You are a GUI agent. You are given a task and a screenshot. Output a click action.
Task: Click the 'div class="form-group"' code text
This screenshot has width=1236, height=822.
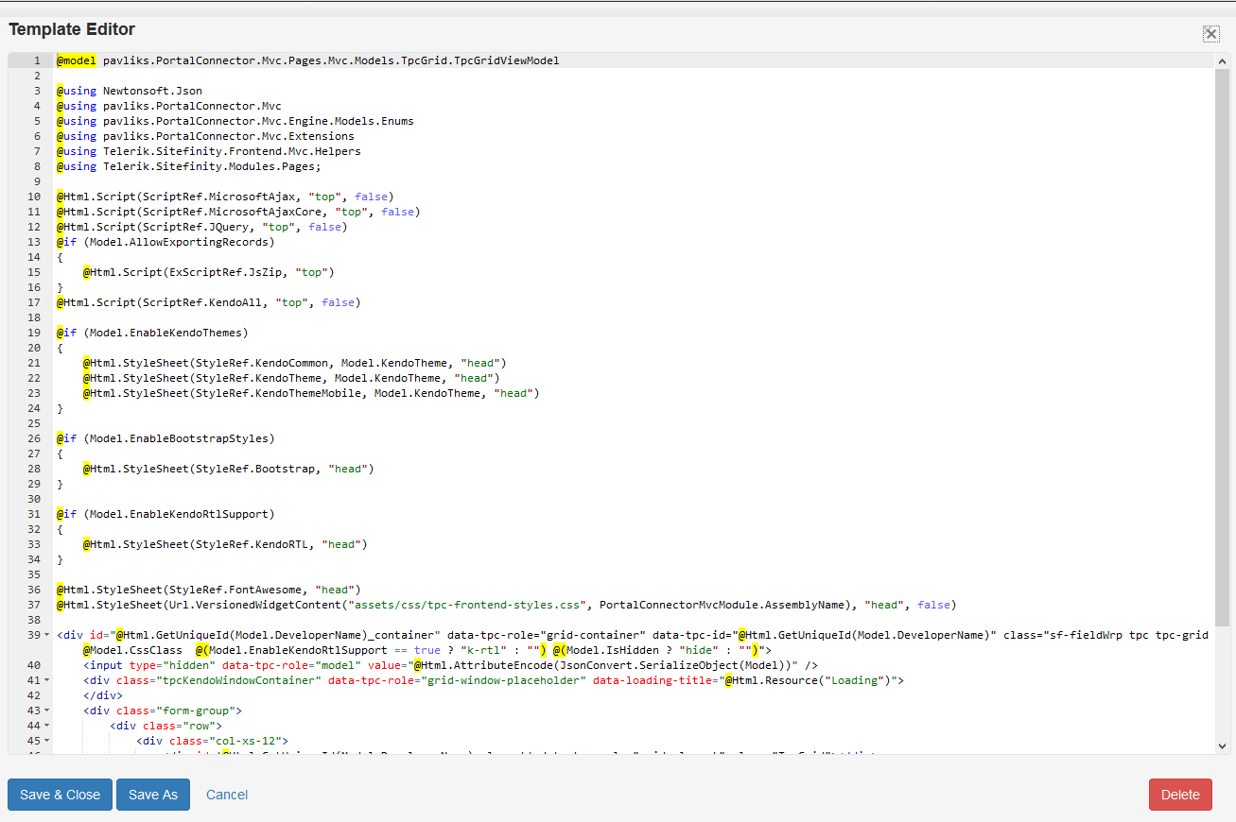coord(163,711)
